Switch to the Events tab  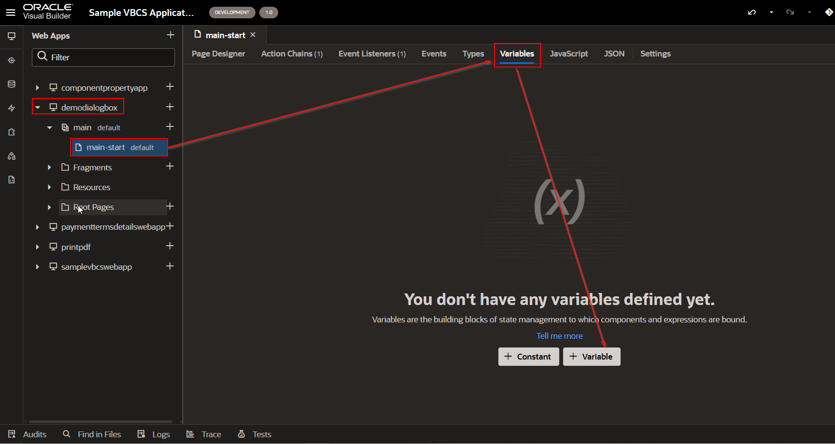(434, 54)
